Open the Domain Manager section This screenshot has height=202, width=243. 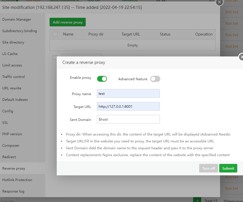[17, 19]
